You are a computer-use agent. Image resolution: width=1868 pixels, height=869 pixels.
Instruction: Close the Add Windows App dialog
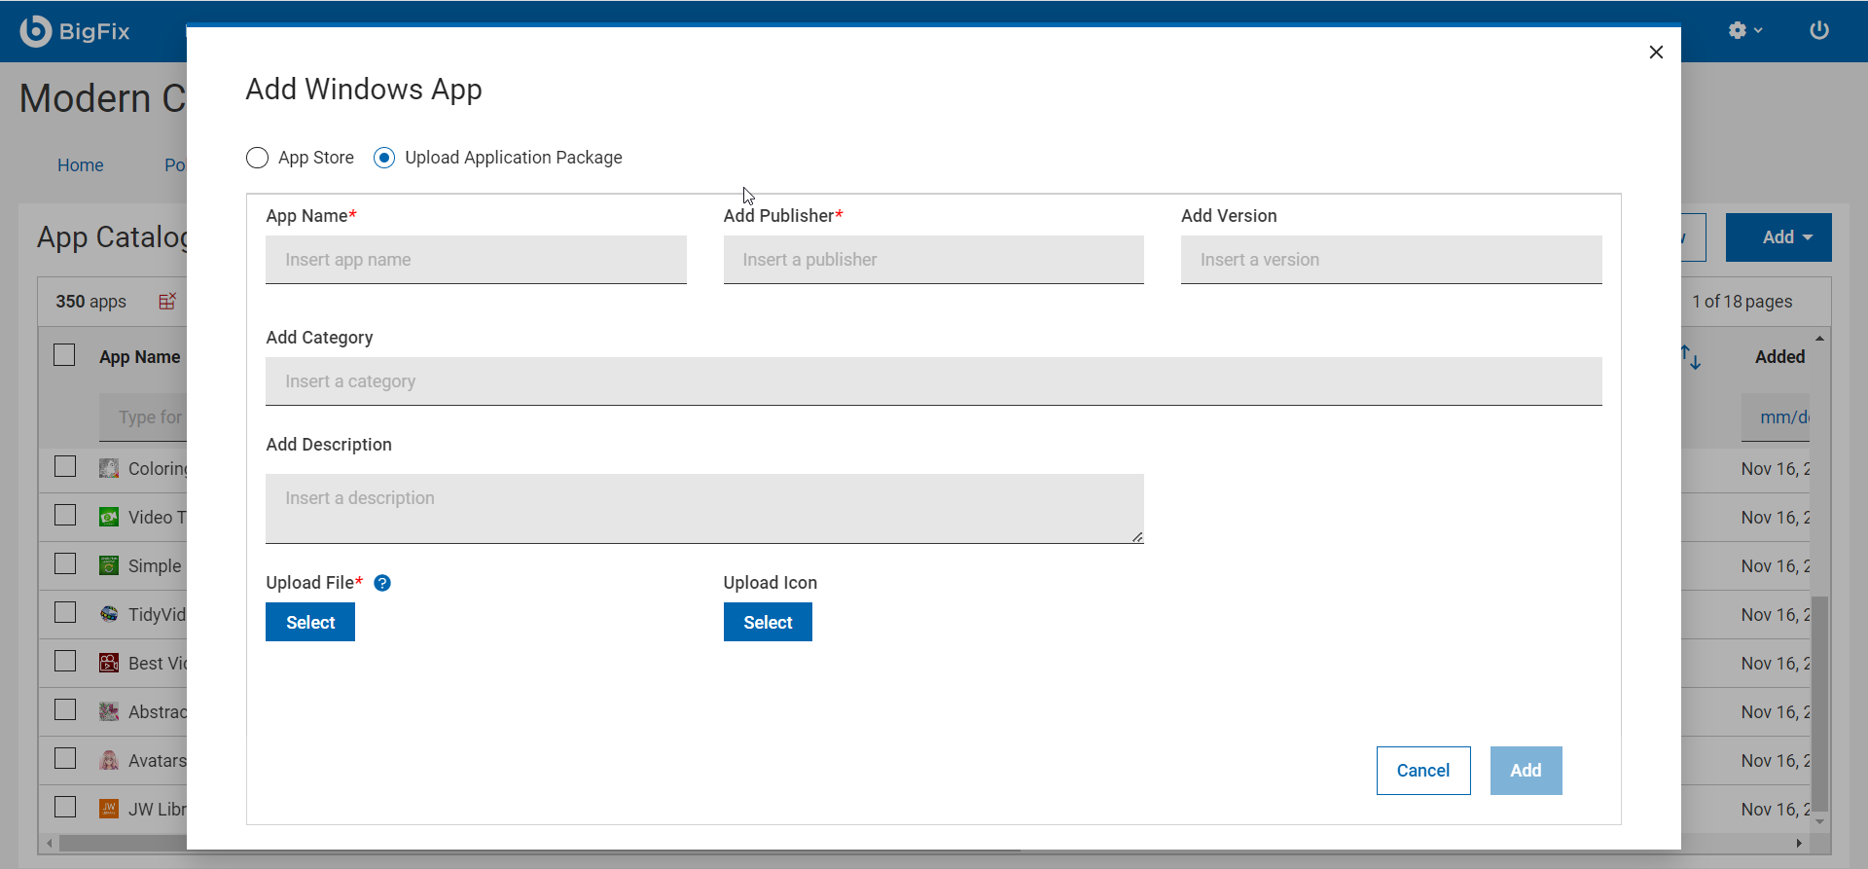(x=1656, y=53)
